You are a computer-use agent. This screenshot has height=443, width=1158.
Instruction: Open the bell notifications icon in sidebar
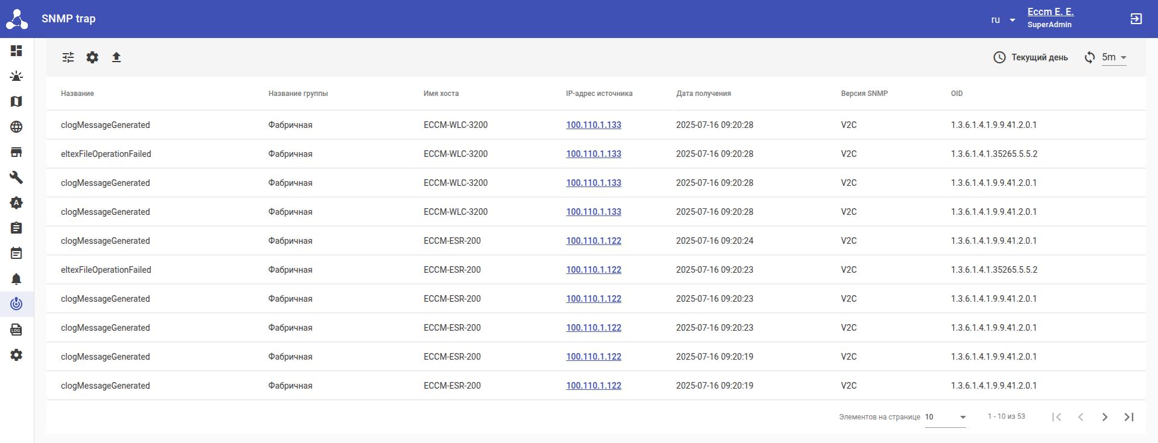16,279
